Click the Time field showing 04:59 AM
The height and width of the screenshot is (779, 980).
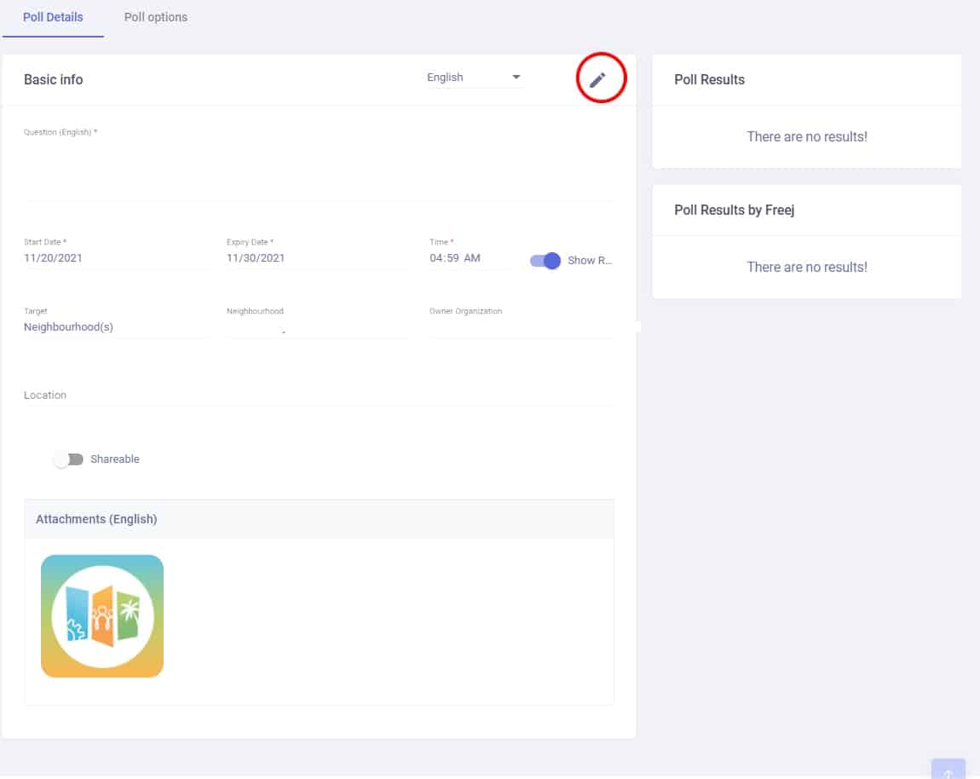(467, 258)
